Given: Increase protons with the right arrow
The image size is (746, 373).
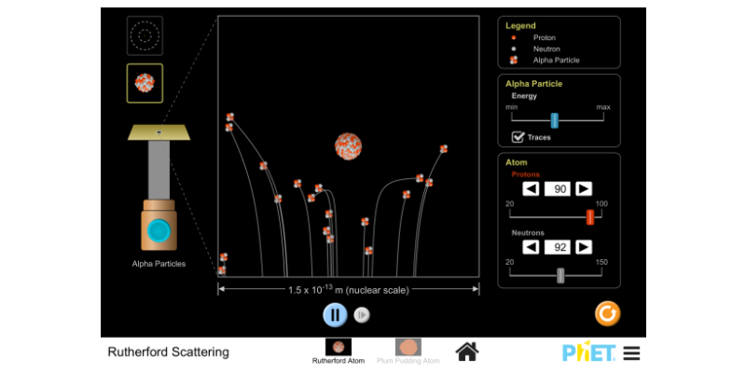Looking at the screenshot, I should [584, 188].
